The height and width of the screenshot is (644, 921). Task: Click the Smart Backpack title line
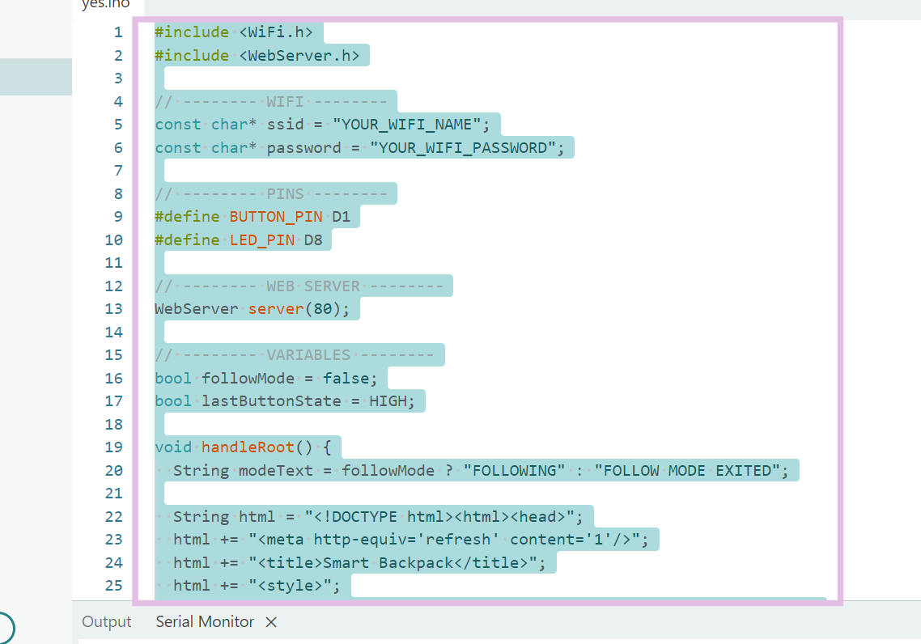[x=359, y=562]
